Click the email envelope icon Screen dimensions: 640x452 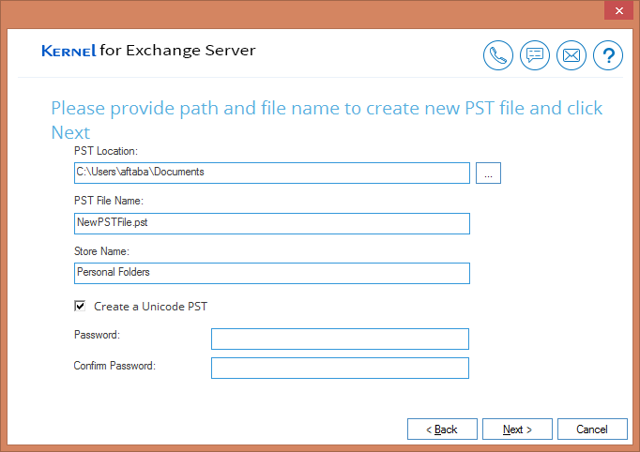pos(571,55)
